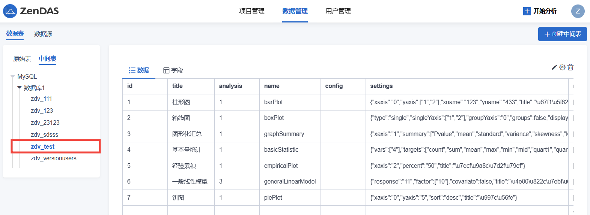This screenshot has height=215, width=590.
Task: Click the trash delete icon
Action: point(570,67)
